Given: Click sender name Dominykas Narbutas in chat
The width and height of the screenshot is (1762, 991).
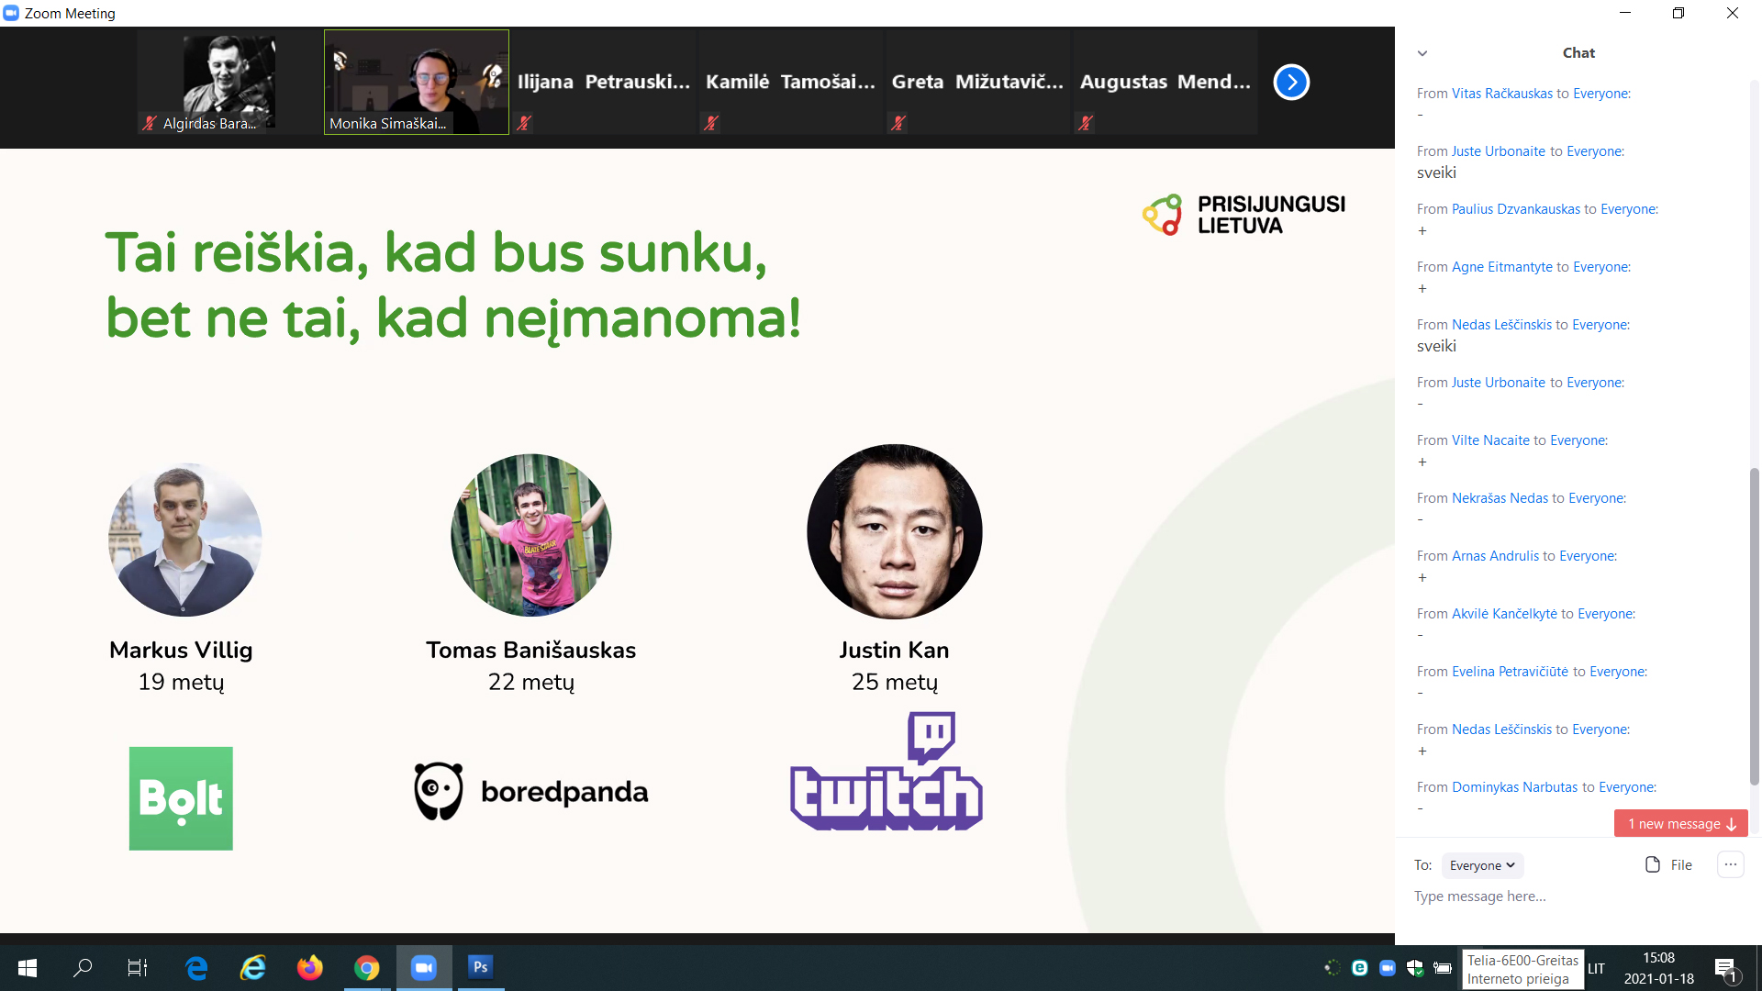Looking at the screenshot, I should coord(1514,787).
